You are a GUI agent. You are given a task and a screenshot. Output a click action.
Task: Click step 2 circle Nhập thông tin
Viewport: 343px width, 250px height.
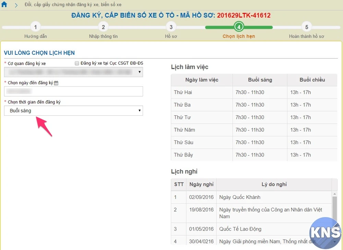point(103,27)
